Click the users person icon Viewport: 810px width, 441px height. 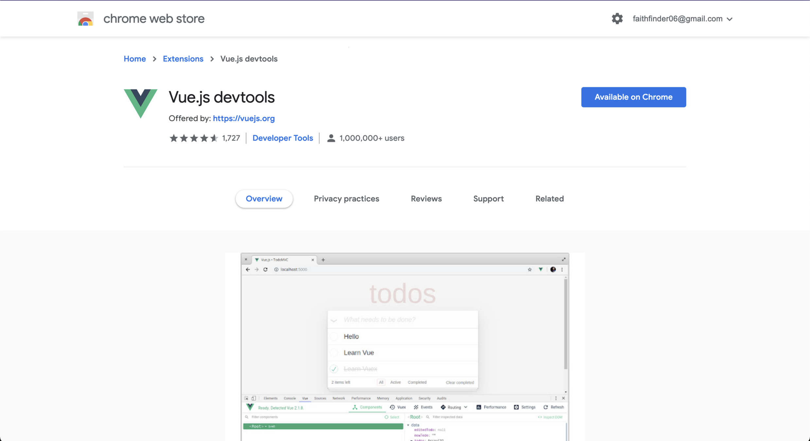tap(331, 138)
